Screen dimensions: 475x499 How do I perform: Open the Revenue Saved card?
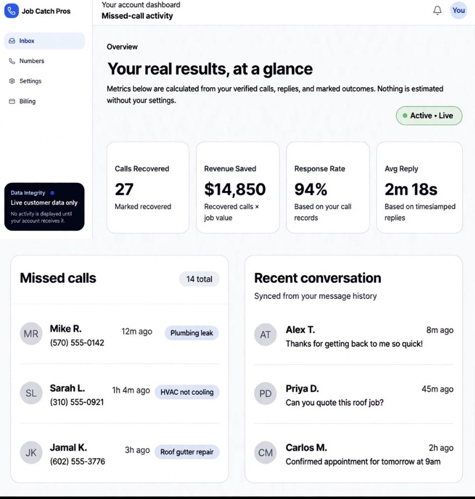tap(238, 187)
